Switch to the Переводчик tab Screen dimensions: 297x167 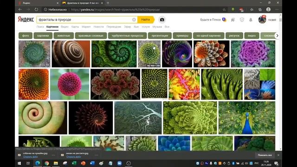point(114,27)
